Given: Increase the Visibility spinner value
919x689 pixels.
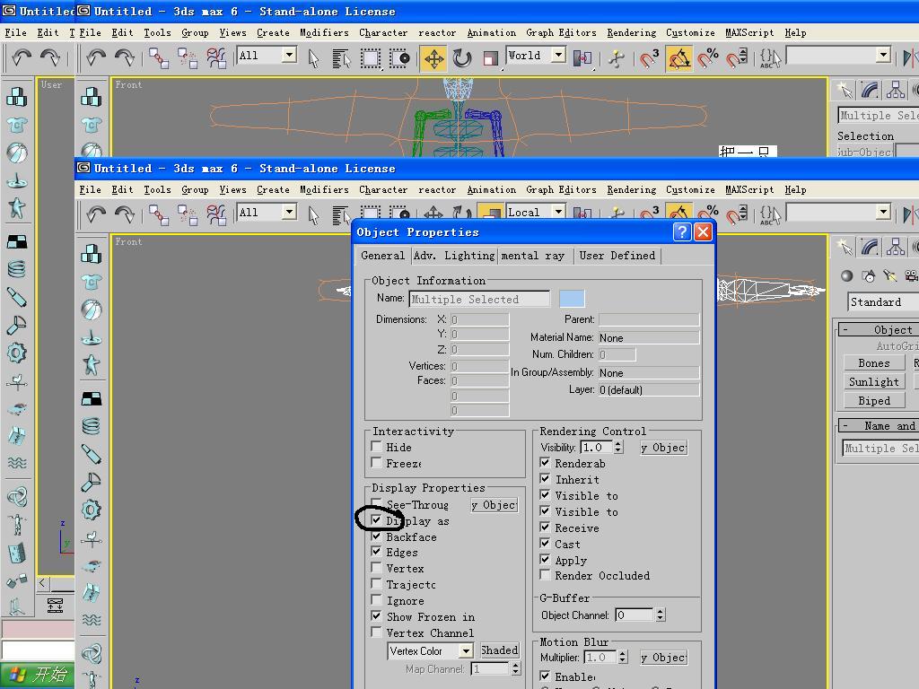Looking at the screenshot, I should tap(618, 444).
